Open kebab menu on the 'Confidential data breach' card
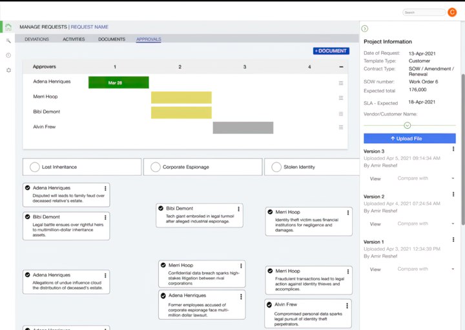The width and height of the screenshot is (465, 330). pos(241,266)
